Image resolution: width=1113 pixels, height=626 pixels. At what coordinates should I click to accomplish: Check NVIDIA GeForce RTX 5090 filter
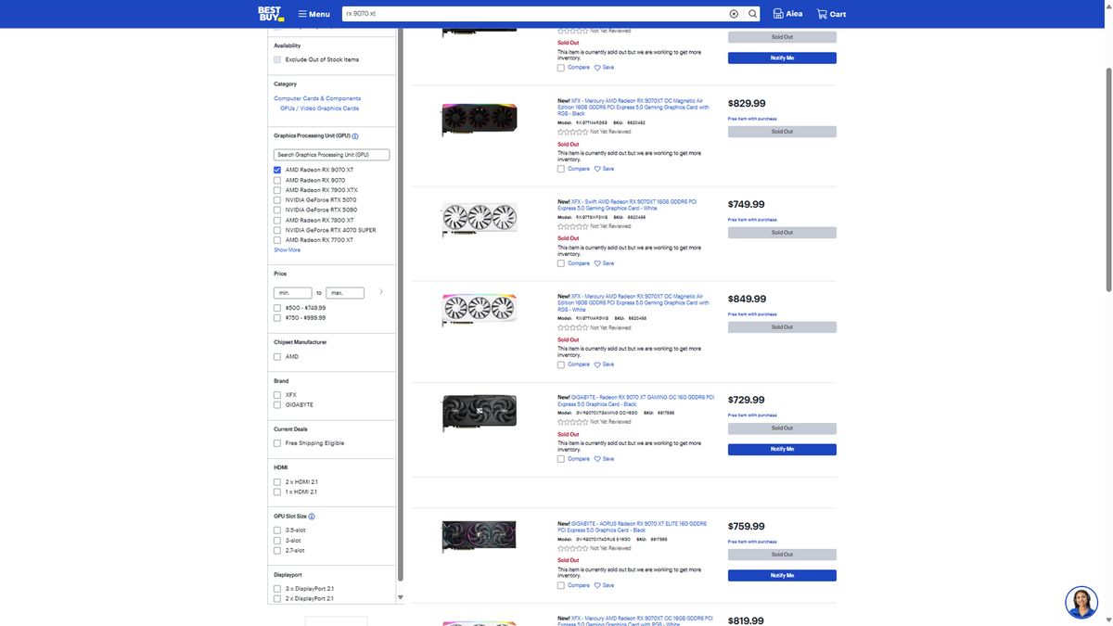coord(277,210)
